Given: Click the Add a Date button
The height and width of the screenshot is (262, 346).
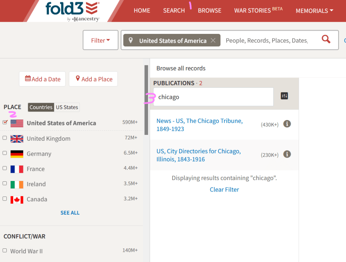Looking at the screenshot, I should [43, 79].
